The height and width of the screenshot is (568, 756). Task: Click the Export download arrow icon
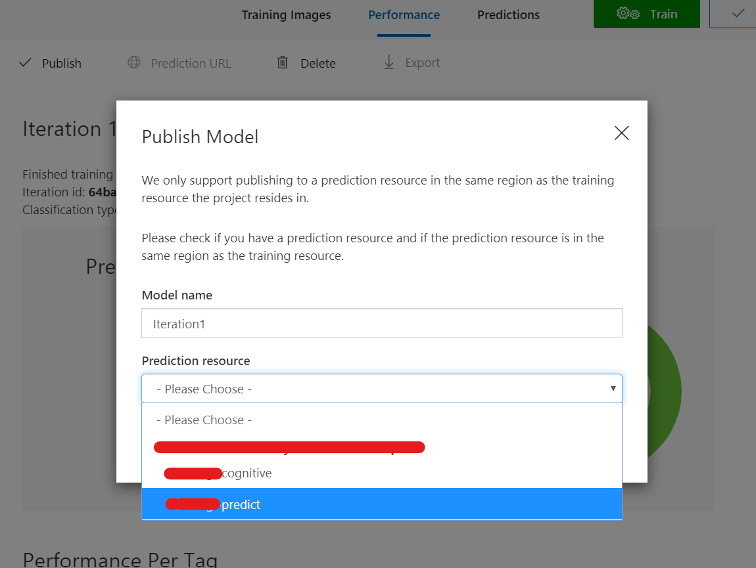click(389, 62)
